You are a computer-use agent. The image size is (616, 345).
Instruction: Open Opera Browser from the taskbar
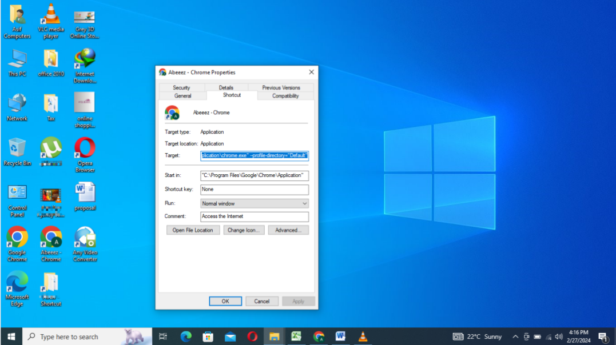pyautogui.click(x=252, y=336)
